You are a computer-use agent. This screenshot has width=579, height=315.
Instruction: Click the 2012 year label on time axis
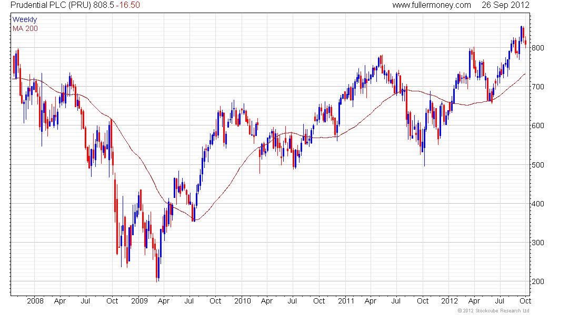(x=450, y=301)
